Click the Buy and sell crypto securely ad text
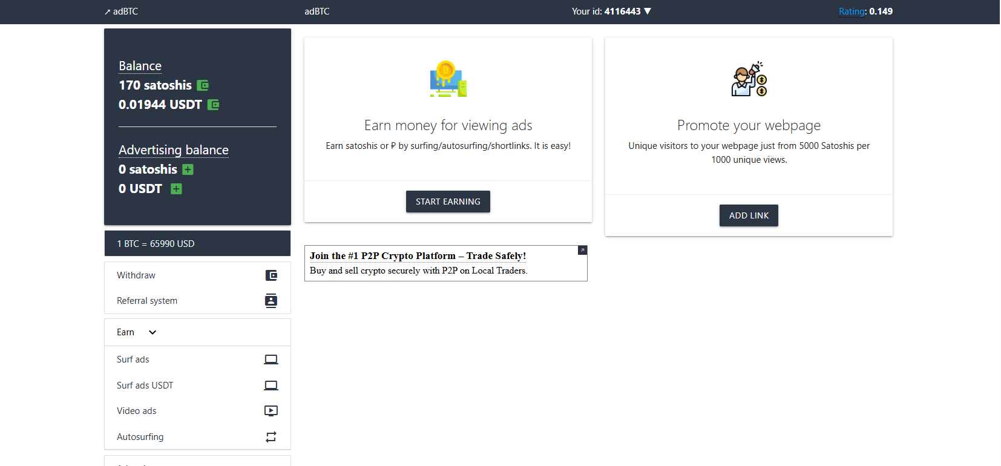 (419, 271)
